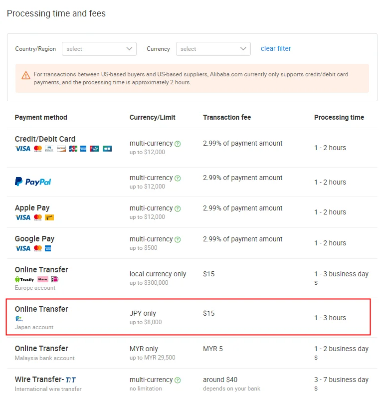The width and height of the screenshot is (379, 395).
Task: Open the Currency select dropdown
Action: tap(213, 49)
